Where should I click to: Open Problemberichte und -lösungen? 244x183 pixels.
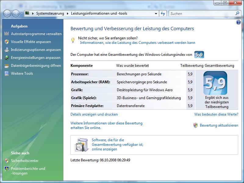(28, 171)
